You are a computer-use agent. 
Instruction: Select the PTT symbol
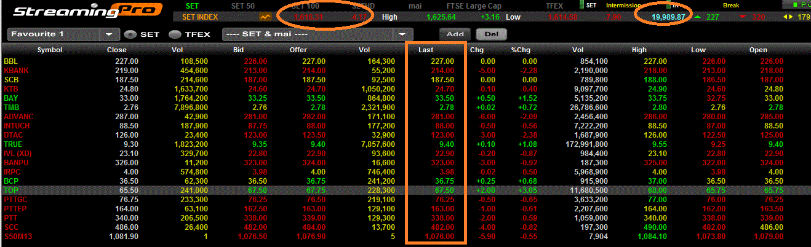pos(11,218)
